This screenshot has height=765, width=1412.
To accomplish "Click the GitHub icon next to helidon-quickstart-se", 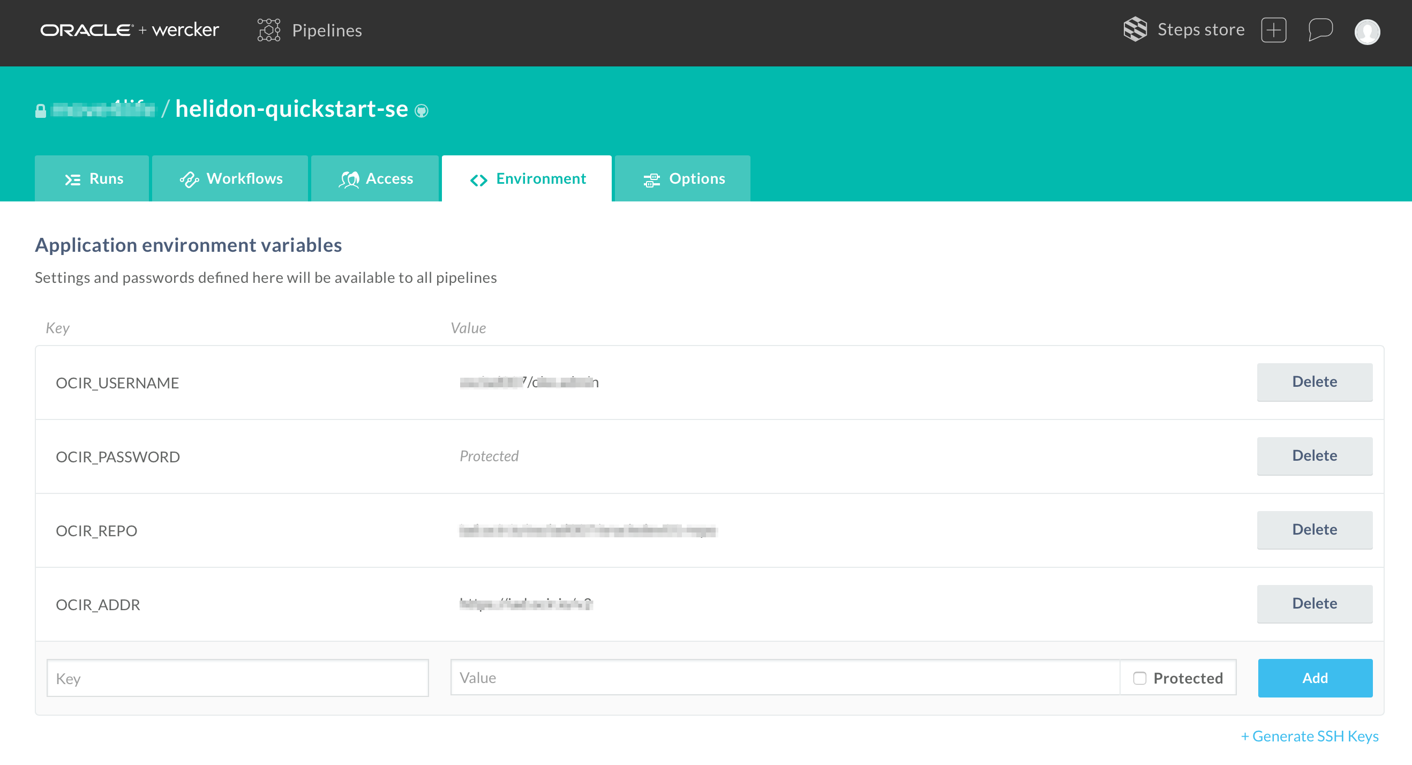I will (x=421, y=111).
